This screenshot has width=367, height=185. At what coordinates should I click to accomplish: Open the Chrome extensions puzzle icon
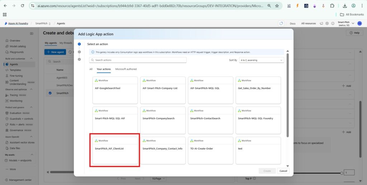(332, 6)
